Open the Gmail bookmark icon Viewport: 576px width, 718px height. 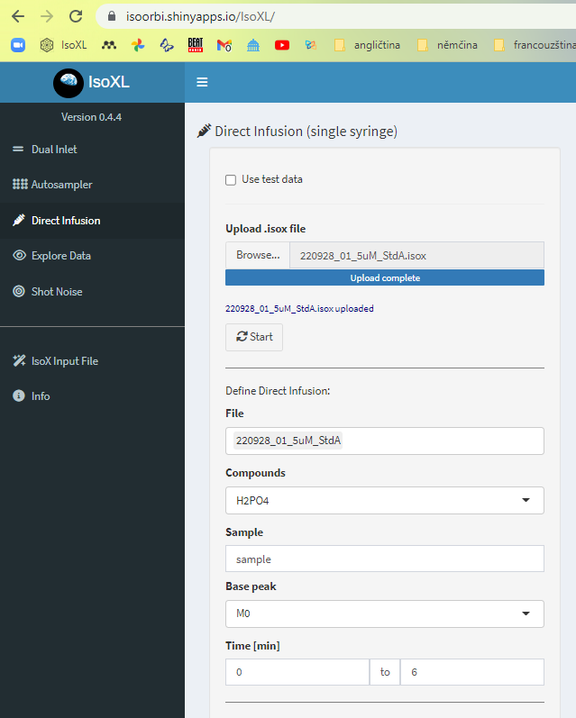point(224,45)
